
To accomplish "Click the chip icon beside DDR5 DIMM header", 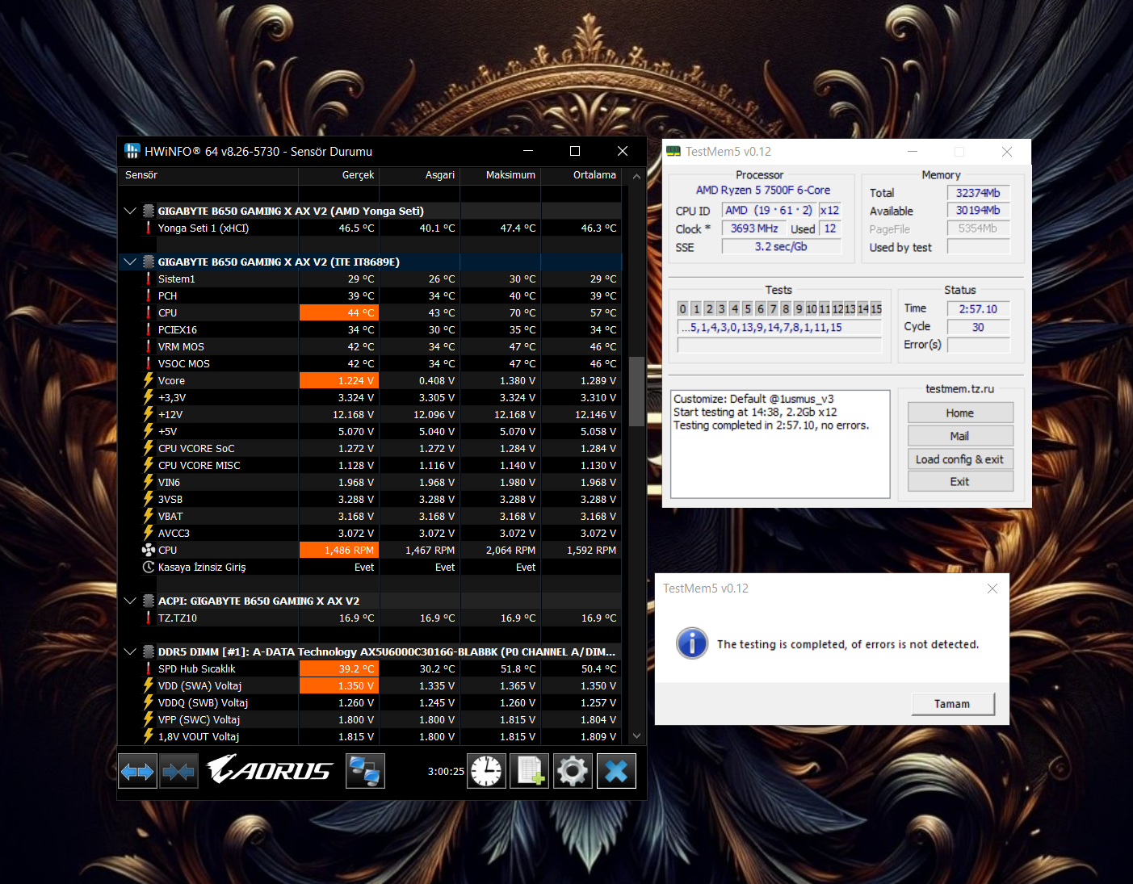I will click(x=149, y=651).
